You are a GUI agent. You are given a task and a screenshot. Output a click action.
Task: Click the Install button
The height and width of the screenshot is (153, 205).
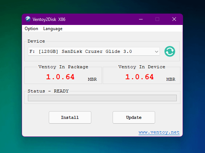pos(70,117)
